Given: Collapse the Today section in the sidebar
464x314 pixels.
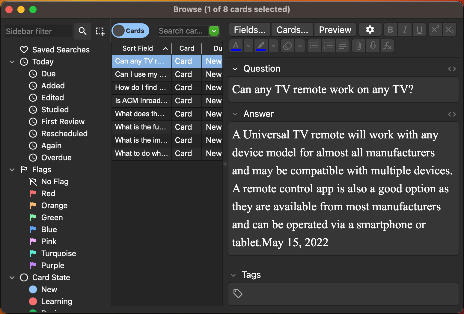Looking at the screenshot, I should pos(12,62).
